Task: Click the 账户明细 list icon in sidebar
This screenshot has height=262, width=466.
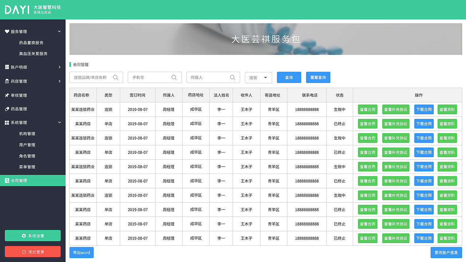Action: tap(7, 67)
